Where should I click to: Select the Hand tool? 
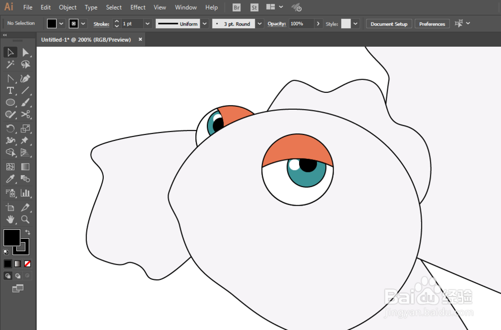[10, 219]
